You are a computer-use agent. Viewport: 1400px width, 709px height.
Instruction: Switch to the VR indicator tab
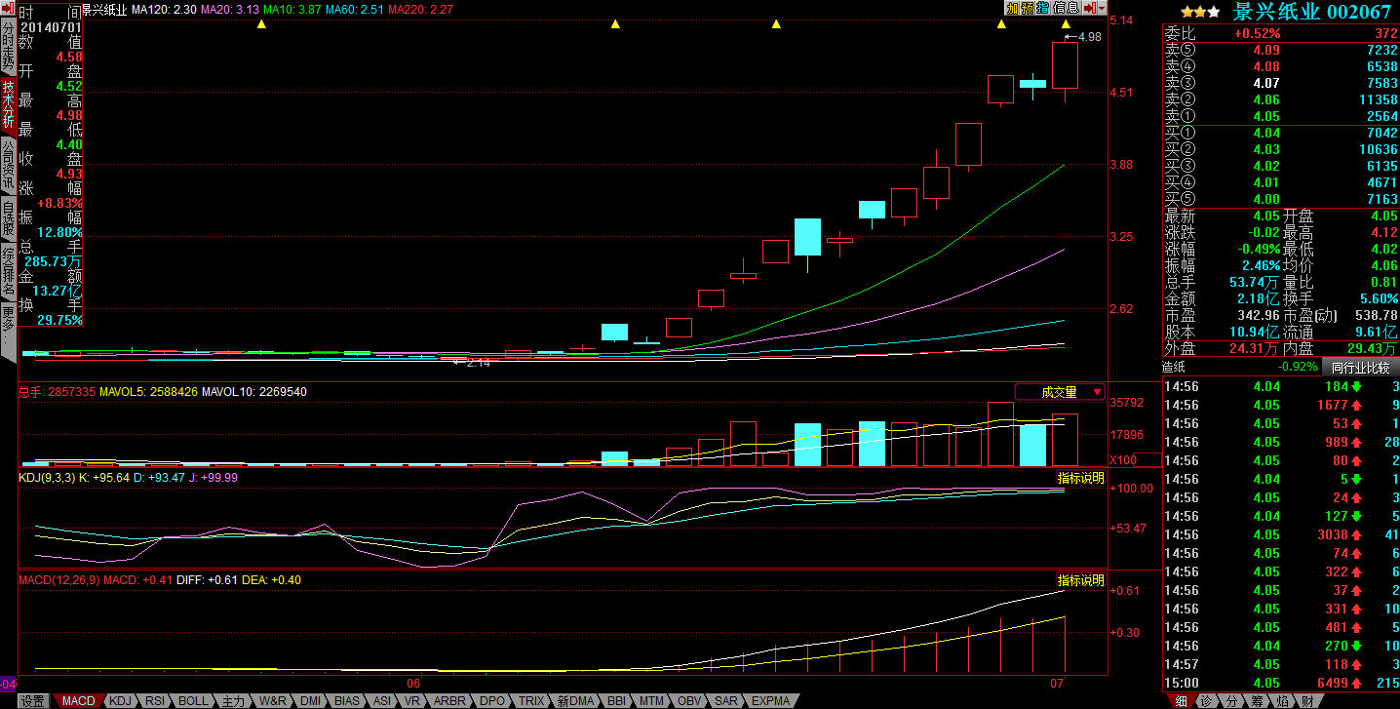412,701
